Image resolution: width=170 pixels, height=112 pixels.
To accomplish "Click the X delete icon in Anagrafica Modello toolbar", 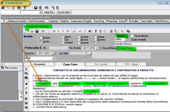I will coord(85,31).
